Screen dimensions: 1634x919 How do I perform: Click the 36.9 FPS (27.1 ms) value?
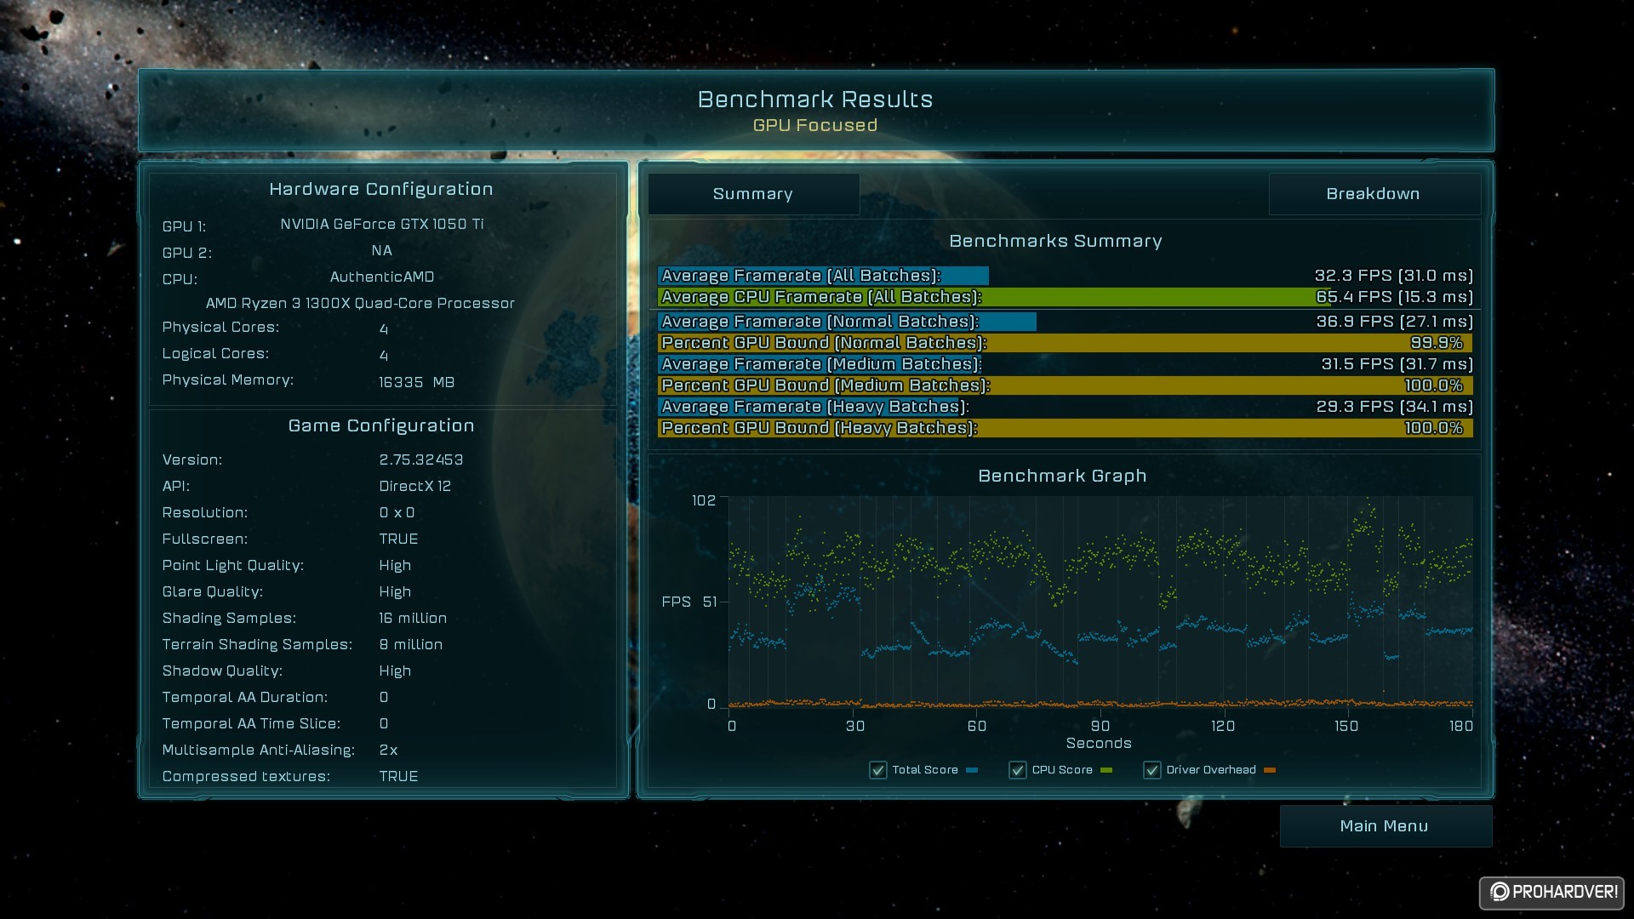pyautogui.click(x=1394, y=322)
